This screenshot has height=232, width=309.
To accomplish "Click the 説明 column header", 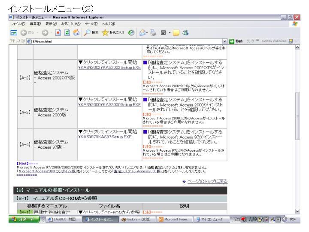I will 185,206.
